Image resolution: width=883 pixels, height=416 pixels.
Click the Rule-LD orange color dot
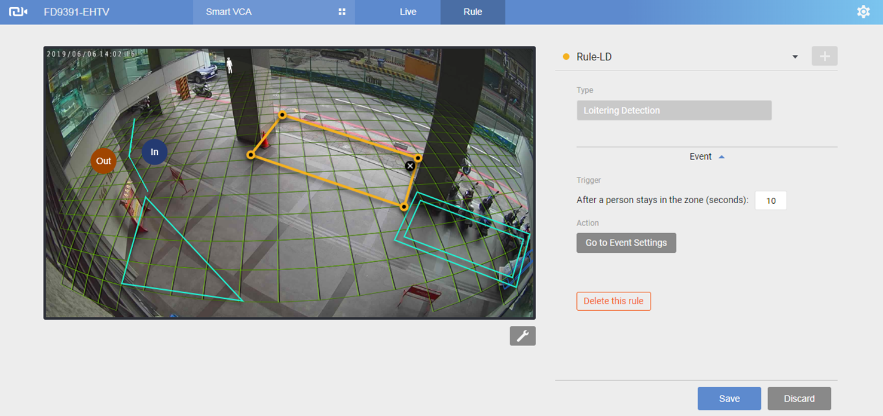(566, 57)
